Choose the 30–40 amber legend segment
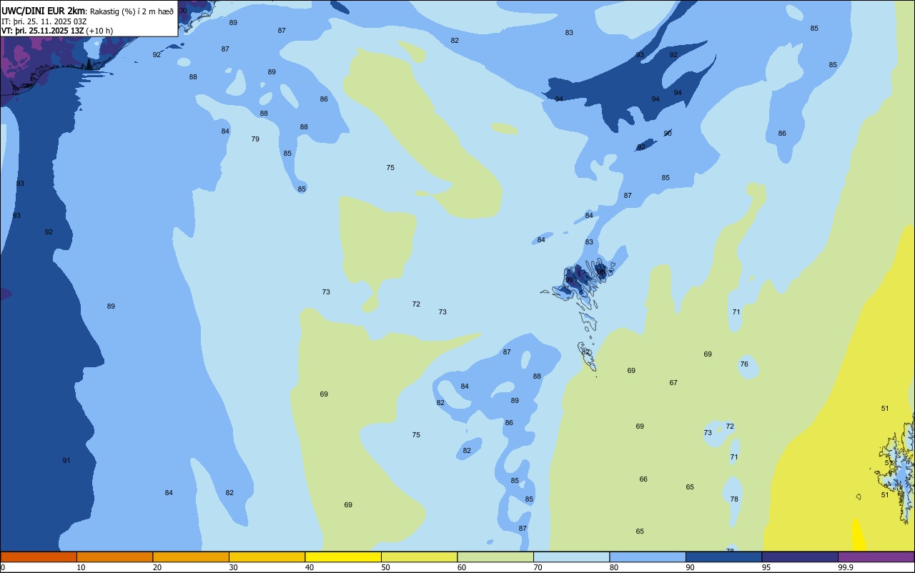 coord(267,557)
